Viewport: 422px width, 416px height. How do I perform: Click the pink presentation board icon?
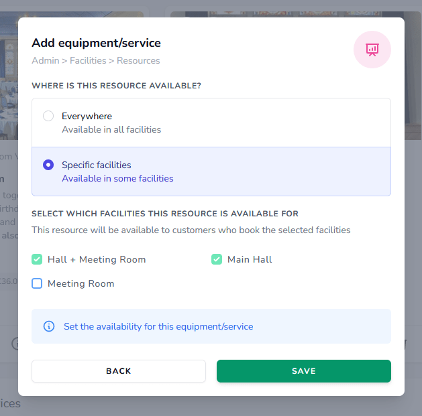tap(372, 50)
